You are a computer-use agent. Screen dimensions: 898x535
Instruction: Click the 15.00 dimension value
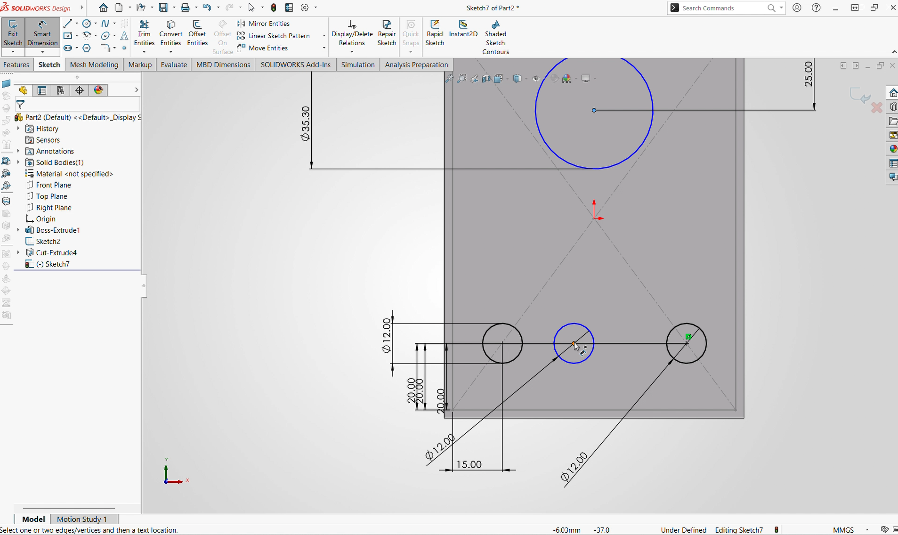click(469, 464)
